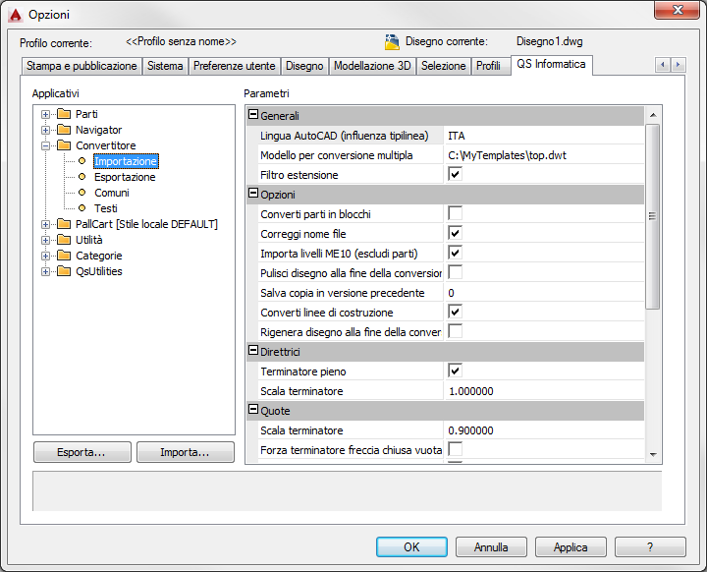Switch to the Sistema tab
707x572 pixels.
165,66
